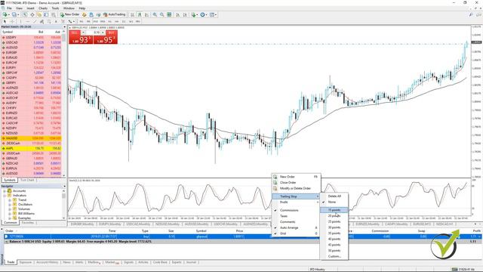Screen dimensions: 483x272
Task: Switch chart to line chart type
Action: (x=146, y=14)
